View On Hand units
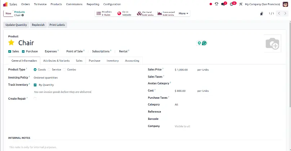Screen dimensions: 291x151 (145, 13)
